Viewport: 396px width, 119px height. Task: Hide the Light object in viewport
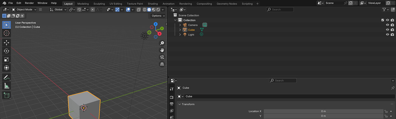(387, 34)
